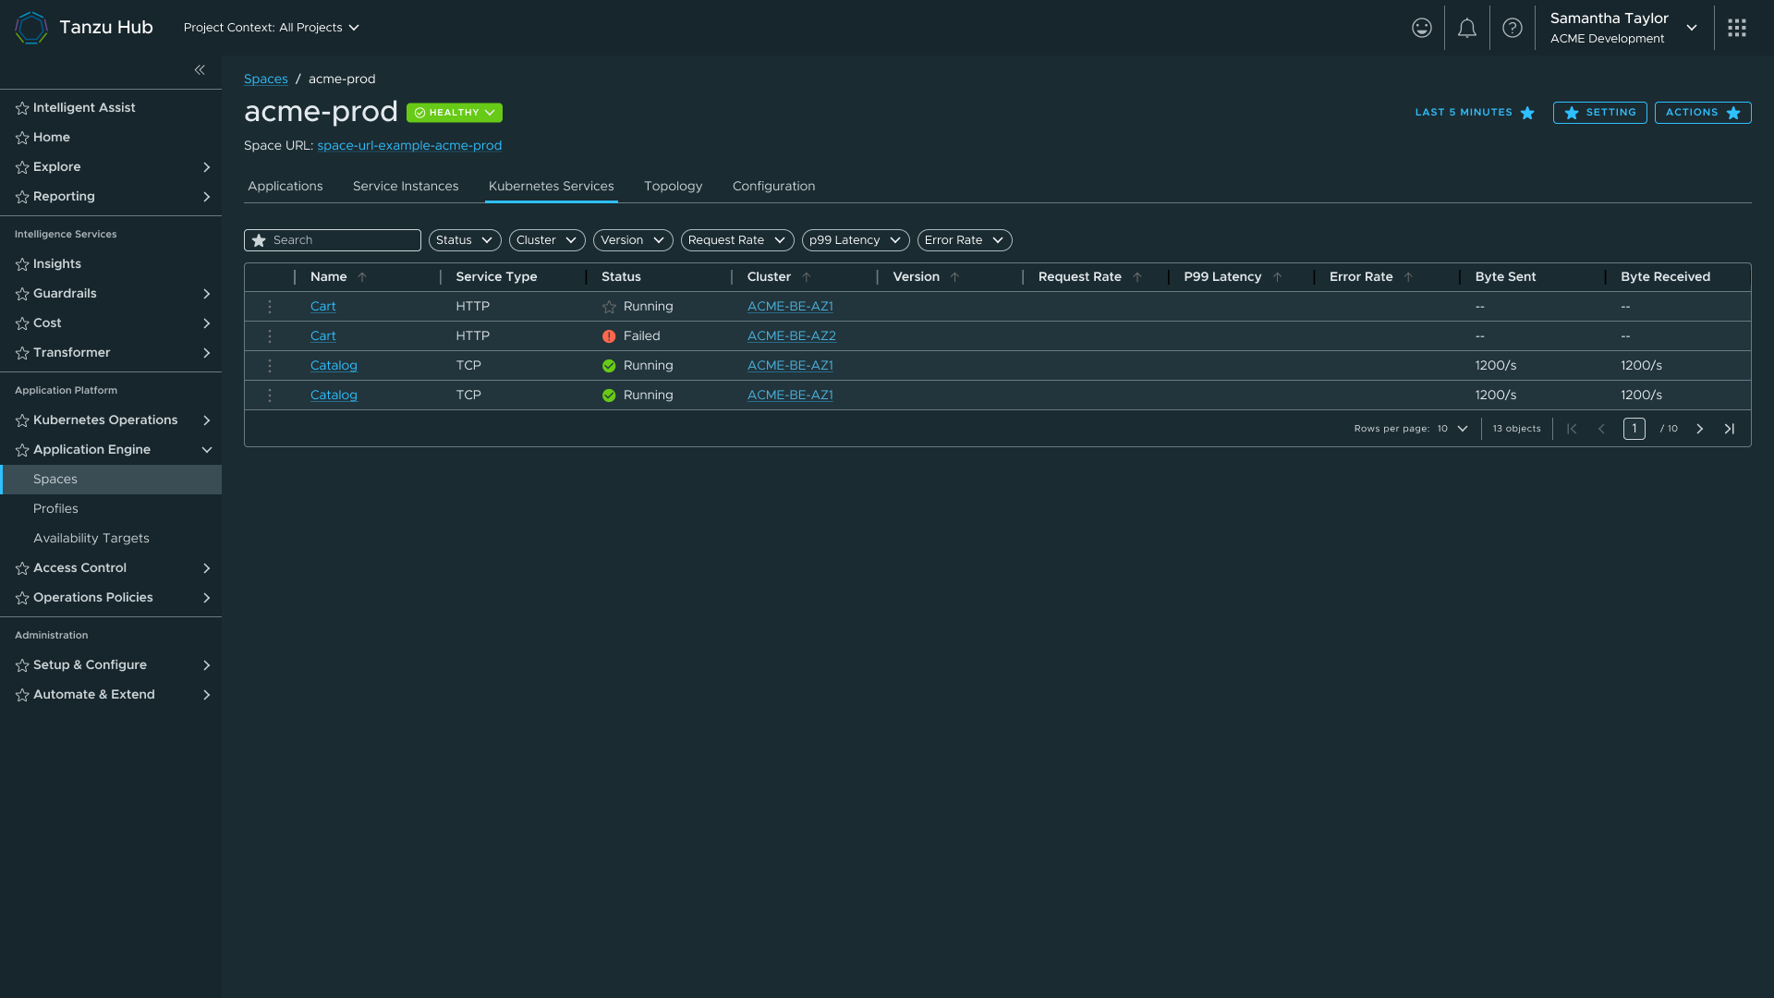Open the p99 Latency filter dropdown
This screenshot has width=1774, height=998.
coord(856,240)
